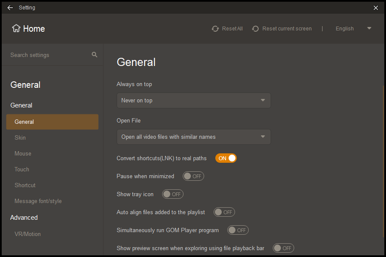The width and height of the screenshot is (386, 257).
Task: Disable Convert shortcuts(LNK) to real paths
Action: [226, 158]
